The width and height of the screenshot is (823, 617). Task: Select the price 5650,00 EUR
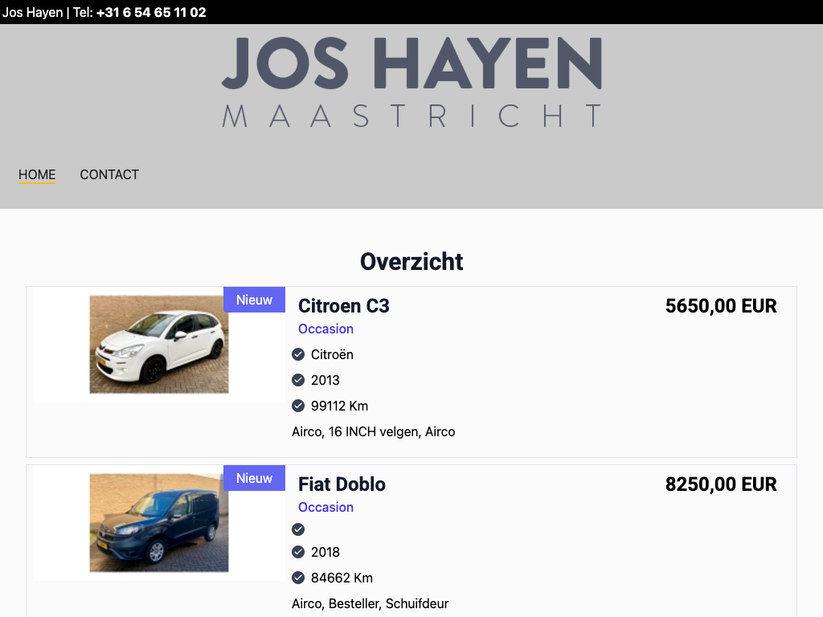click(721, 306)
